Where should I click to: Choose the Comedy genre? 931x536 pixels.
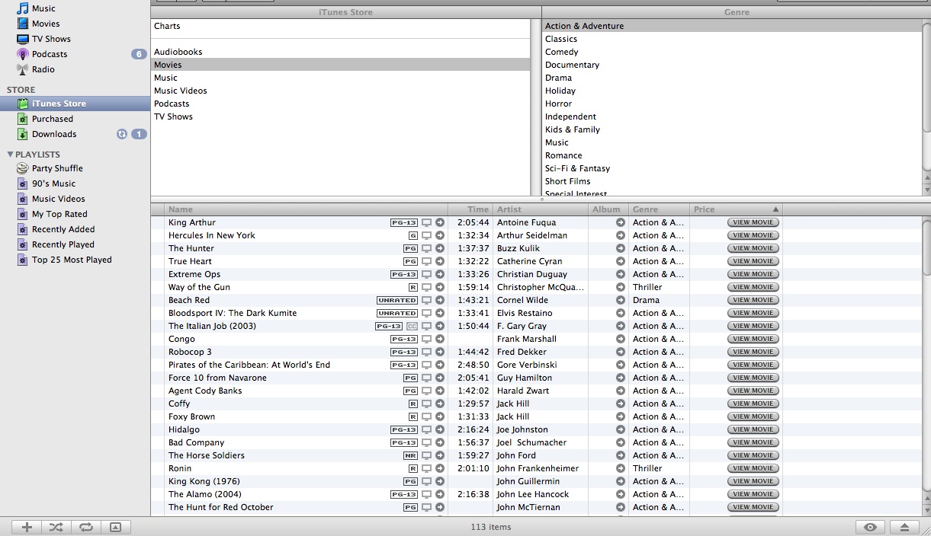(732, 52)
